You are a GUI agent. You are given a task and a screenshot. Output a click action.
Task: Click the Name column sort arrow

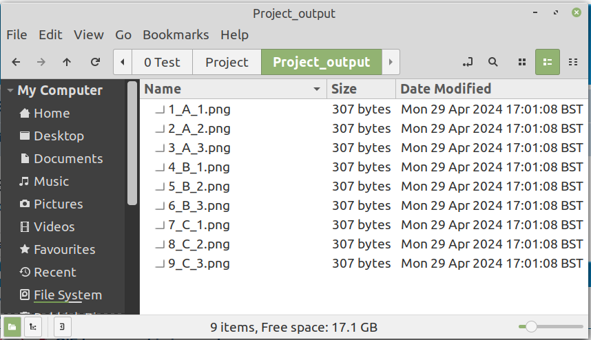pos(317,89)
